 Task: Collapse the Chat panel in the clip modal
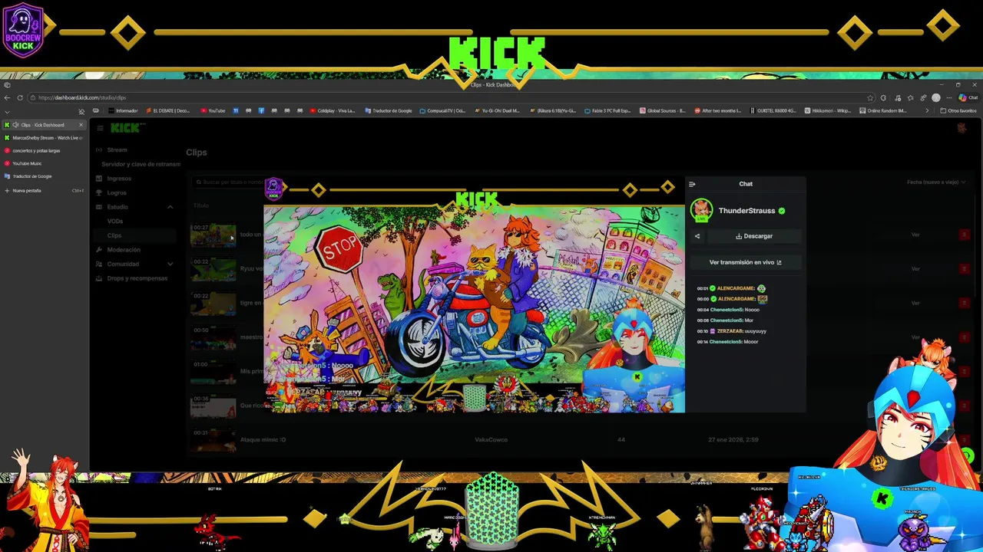692,184
